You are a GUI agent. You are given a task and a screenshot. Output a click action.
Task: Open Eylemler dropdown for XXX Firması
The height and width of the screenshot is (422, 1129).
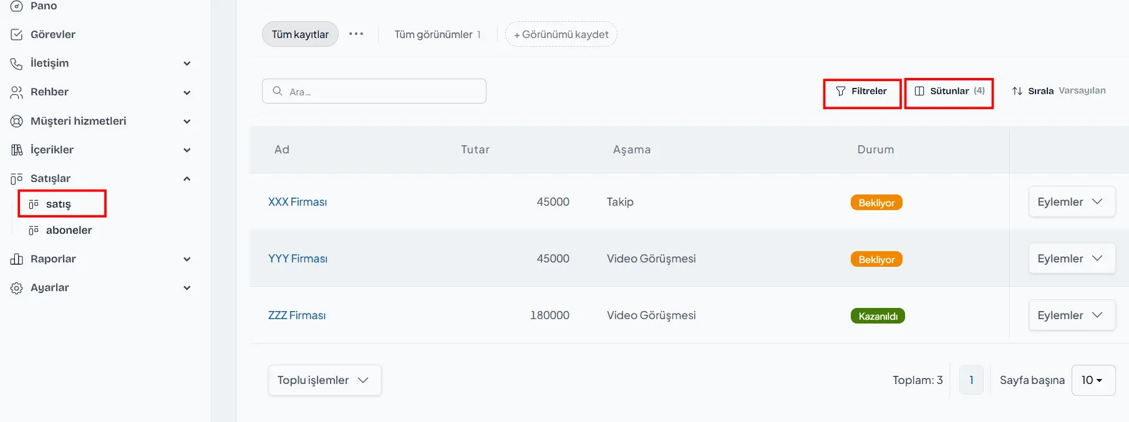tap(1072, 202)
